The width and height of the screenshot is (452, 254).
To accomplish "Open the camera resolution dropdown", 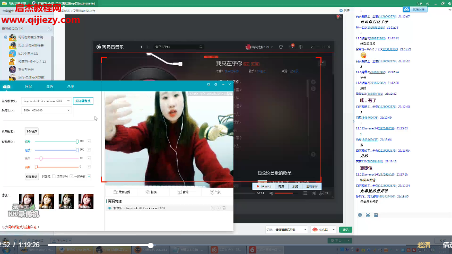I will pos(46,110).
